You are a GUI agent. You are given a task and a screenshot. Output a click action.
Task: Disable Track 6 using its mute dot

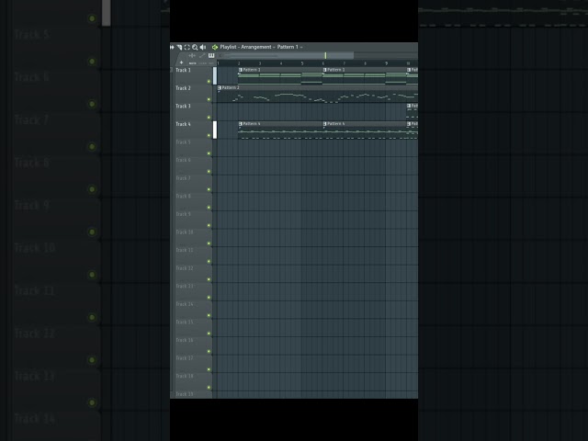(x=209, y=172)
